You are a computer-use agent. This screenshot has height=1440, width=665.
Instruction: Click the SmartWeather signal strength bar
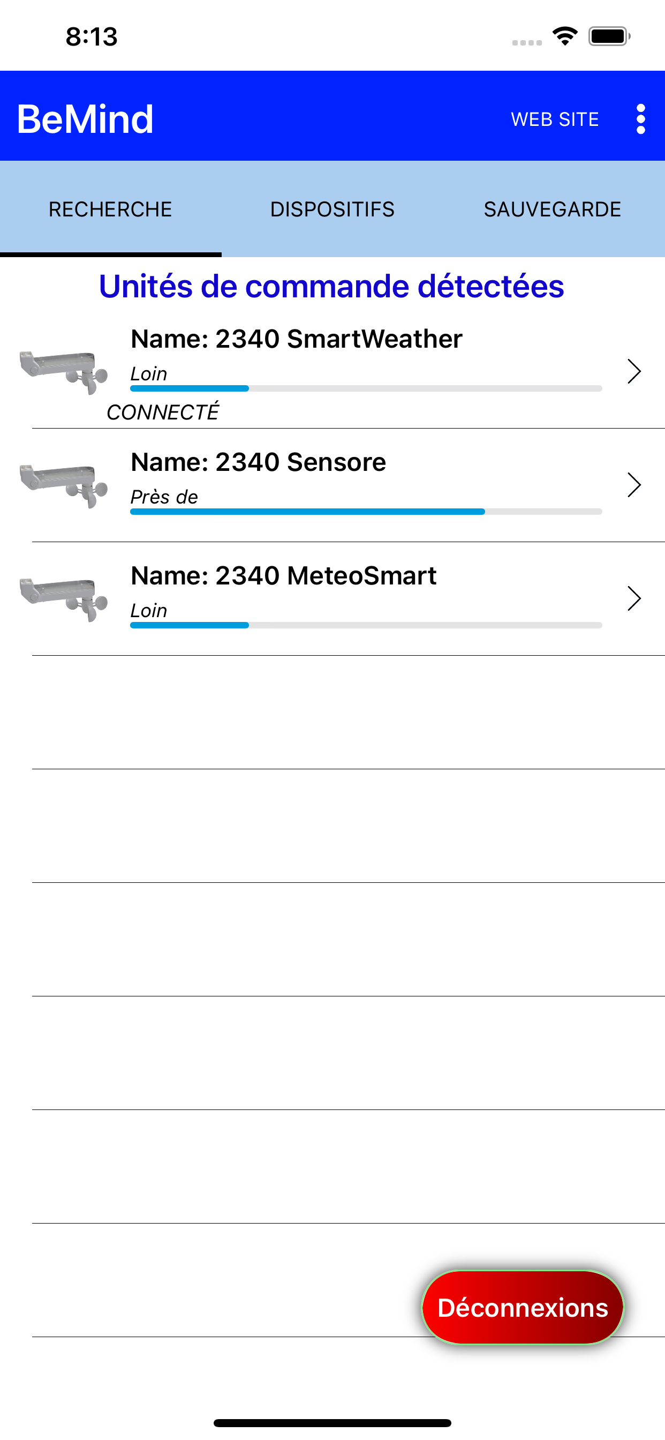pos(366,388)
